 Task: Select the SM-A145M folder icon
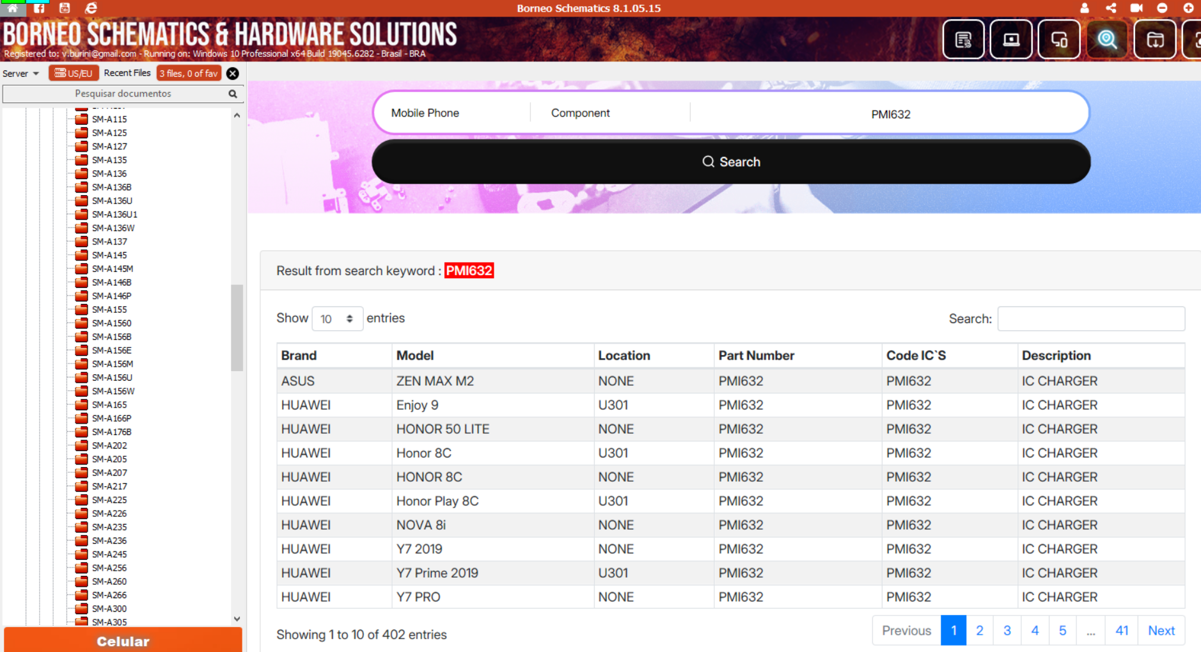point(81,269)
